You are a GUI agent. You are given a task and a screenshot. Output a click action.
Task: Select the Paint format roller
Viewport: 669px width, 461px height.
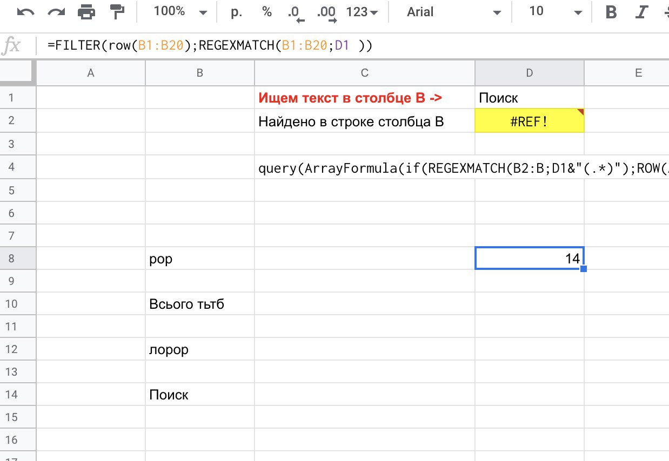pos(116,12)
